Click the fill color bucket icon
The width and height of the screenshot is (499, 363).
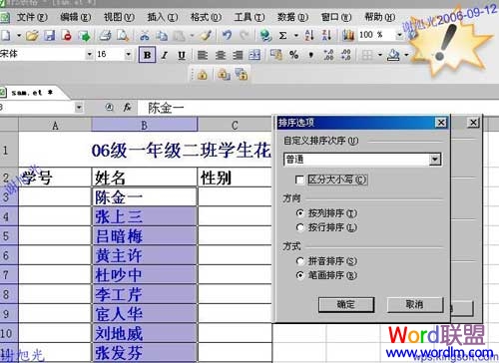click(x=393, y=55)
